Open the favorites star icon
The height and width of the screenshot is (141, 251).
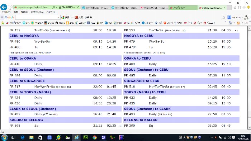(240, 7)
